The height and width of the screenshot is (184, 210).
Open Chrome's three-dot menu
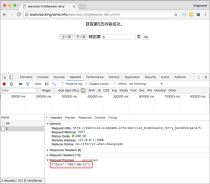coord(205,14)
